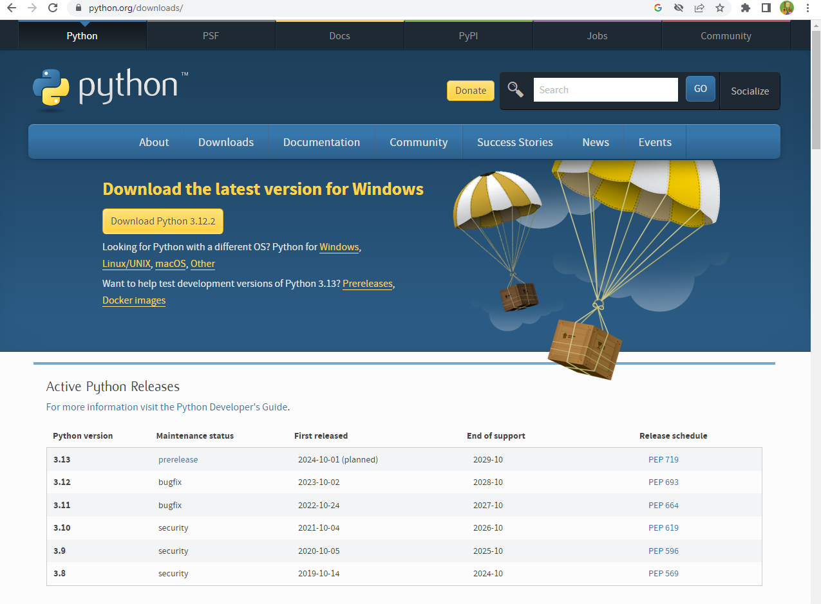Open PEP 619 release schedule
821x604 pixels.
click(x=663, y=528)
